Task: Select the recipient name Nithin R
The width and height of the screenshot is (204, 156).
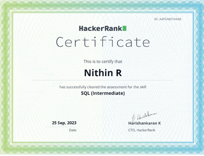Action: 103,73
